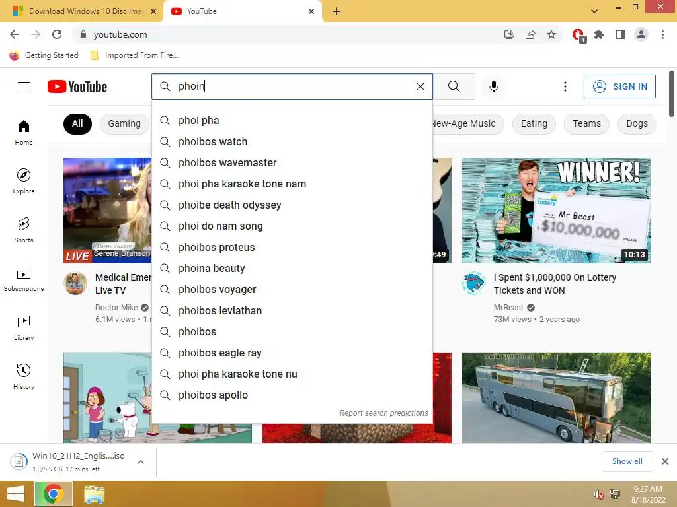
Task: Select the Teams filter chip
Action: (x=586, y=123)
